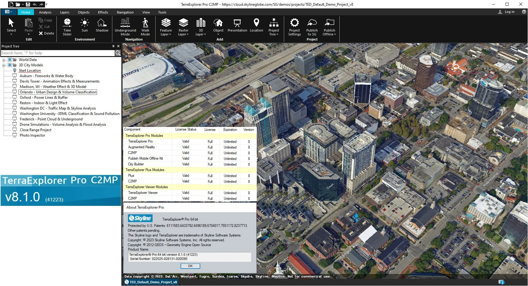This screenshot has height=286, width=528.
Task: Switch to the Home ribbon tab
Action: point(26,12)
